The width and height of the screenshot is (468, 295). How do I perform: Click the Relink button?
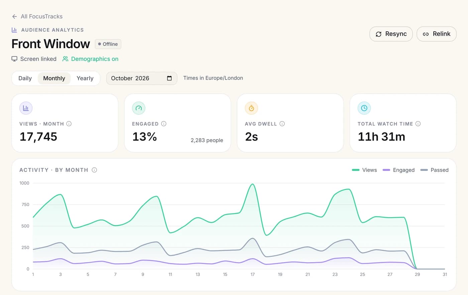[437, 34]
